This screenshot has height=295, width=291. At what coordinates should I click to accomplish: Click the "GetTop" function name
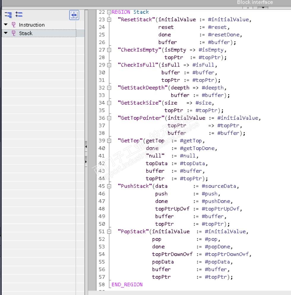click(x=130, y=141)
